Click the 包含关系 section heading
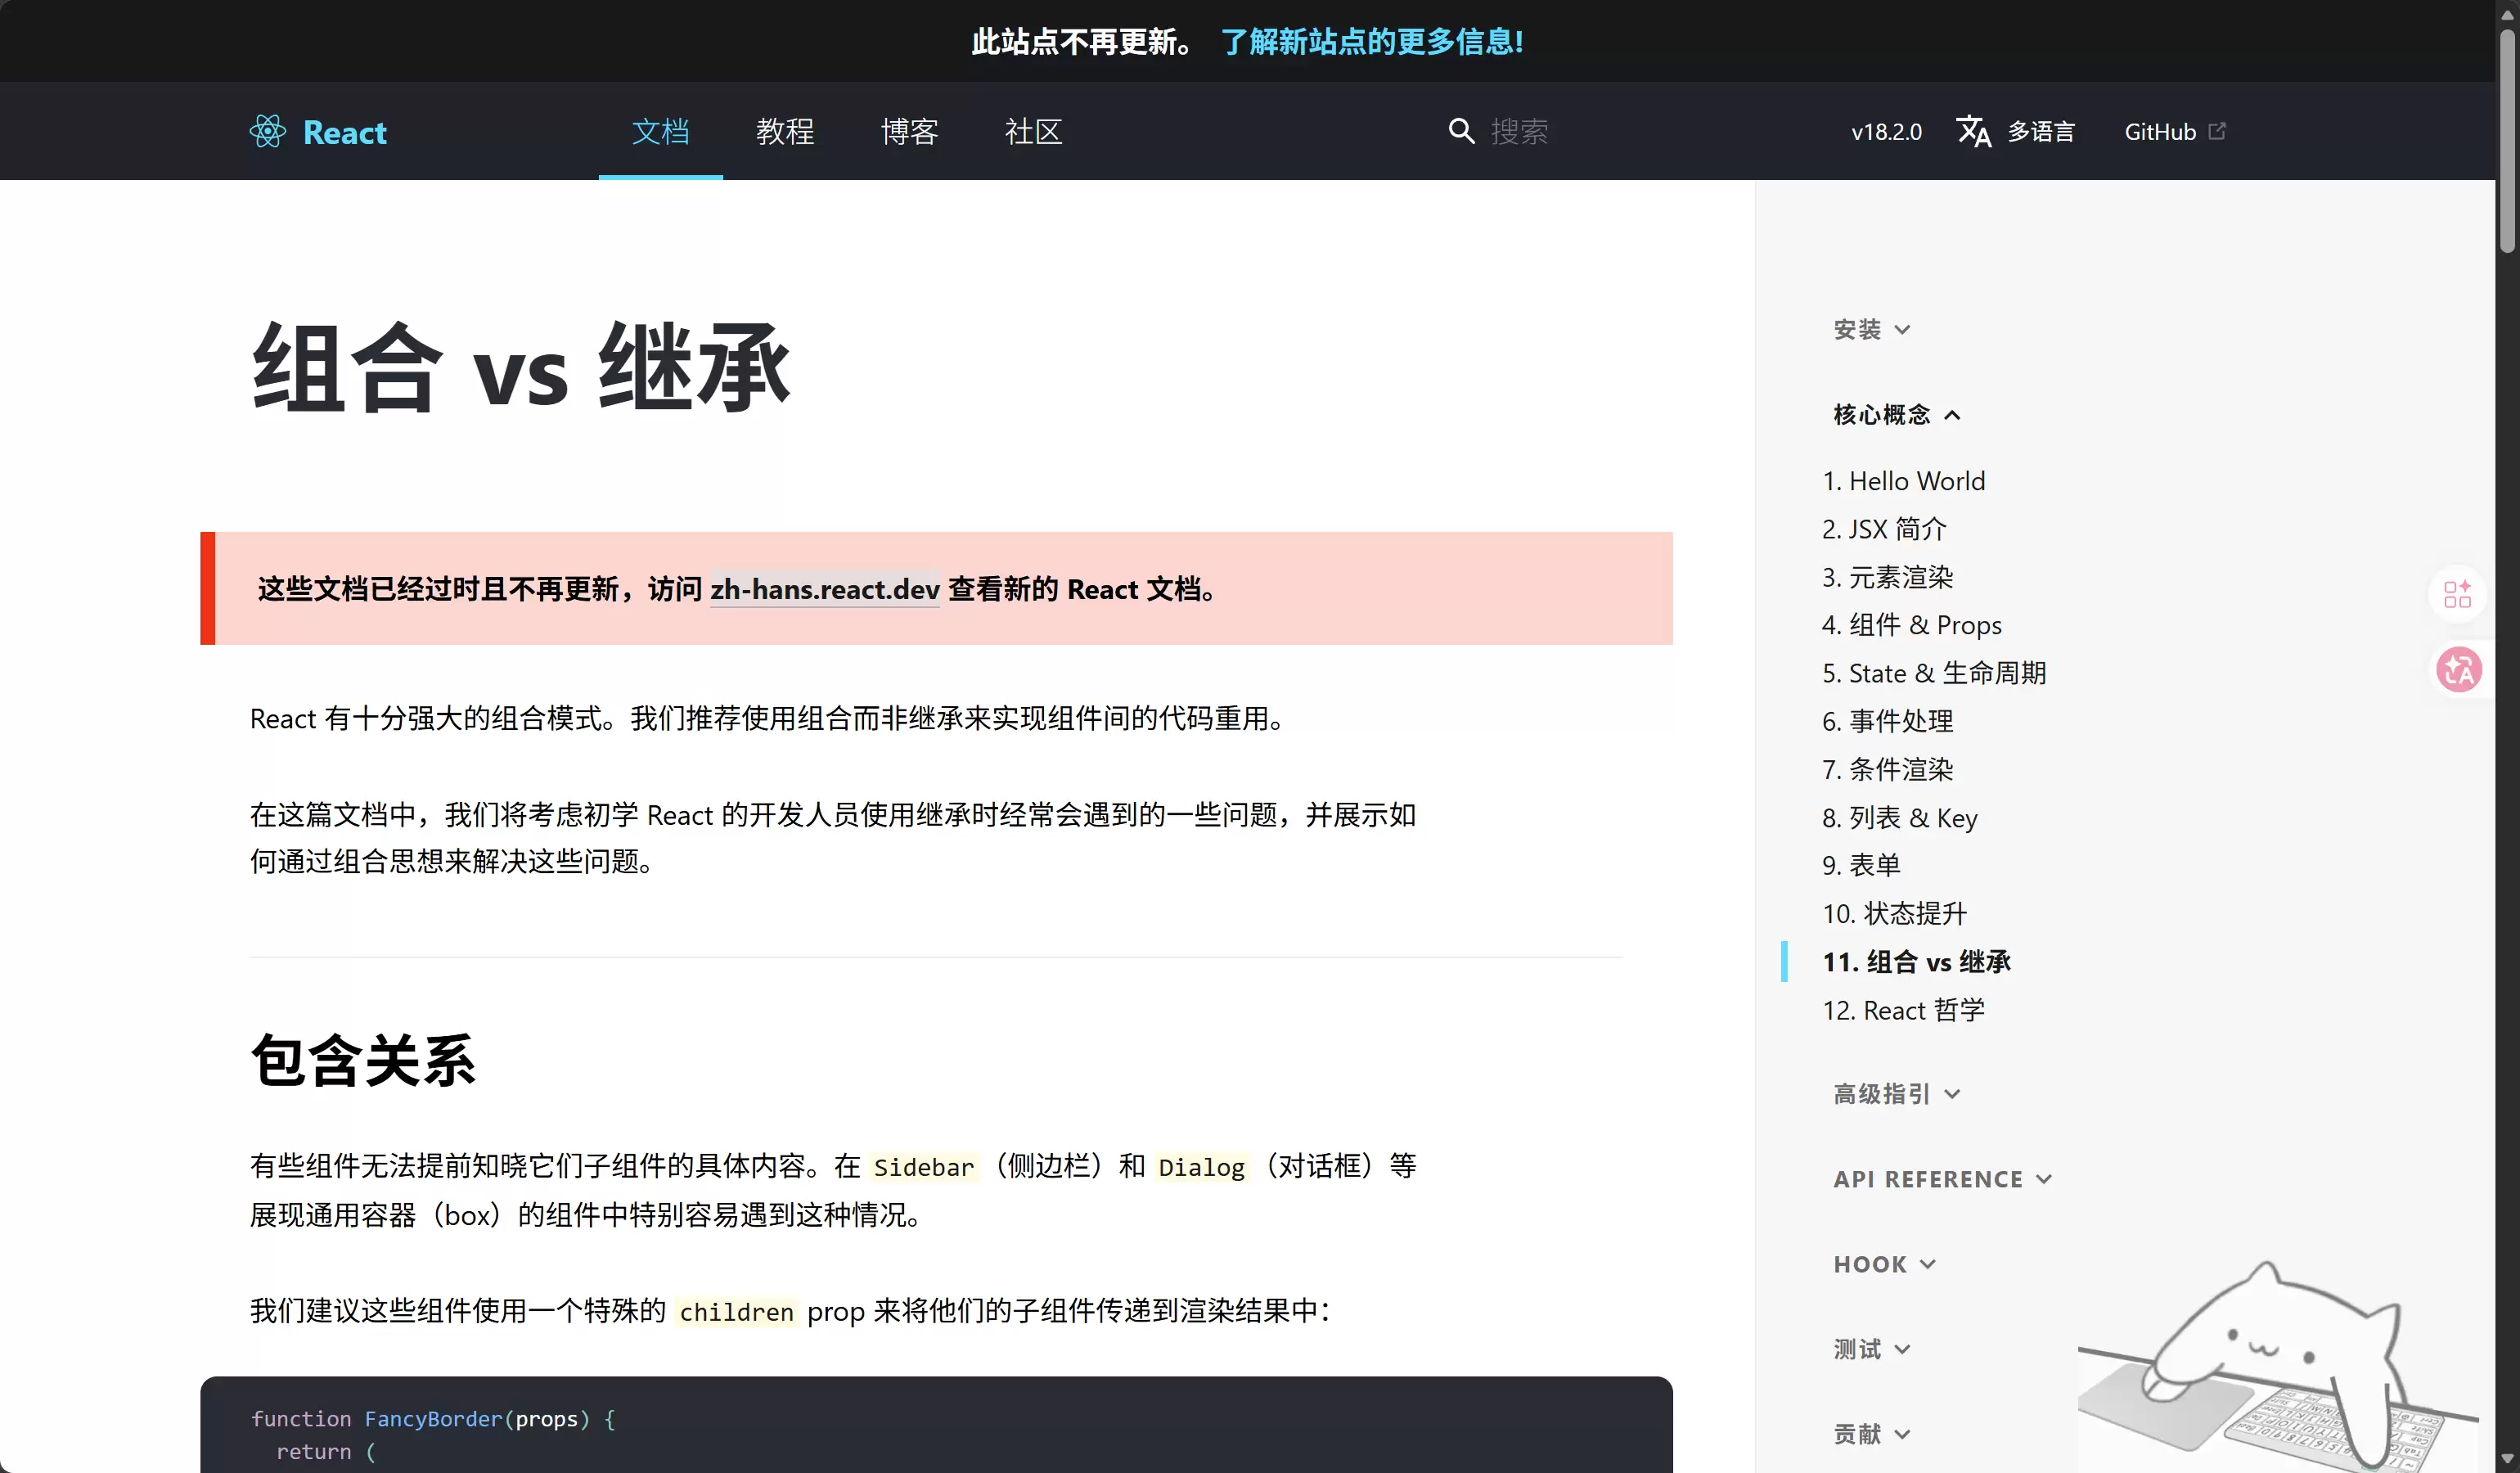 click(x=363, y=1060)
